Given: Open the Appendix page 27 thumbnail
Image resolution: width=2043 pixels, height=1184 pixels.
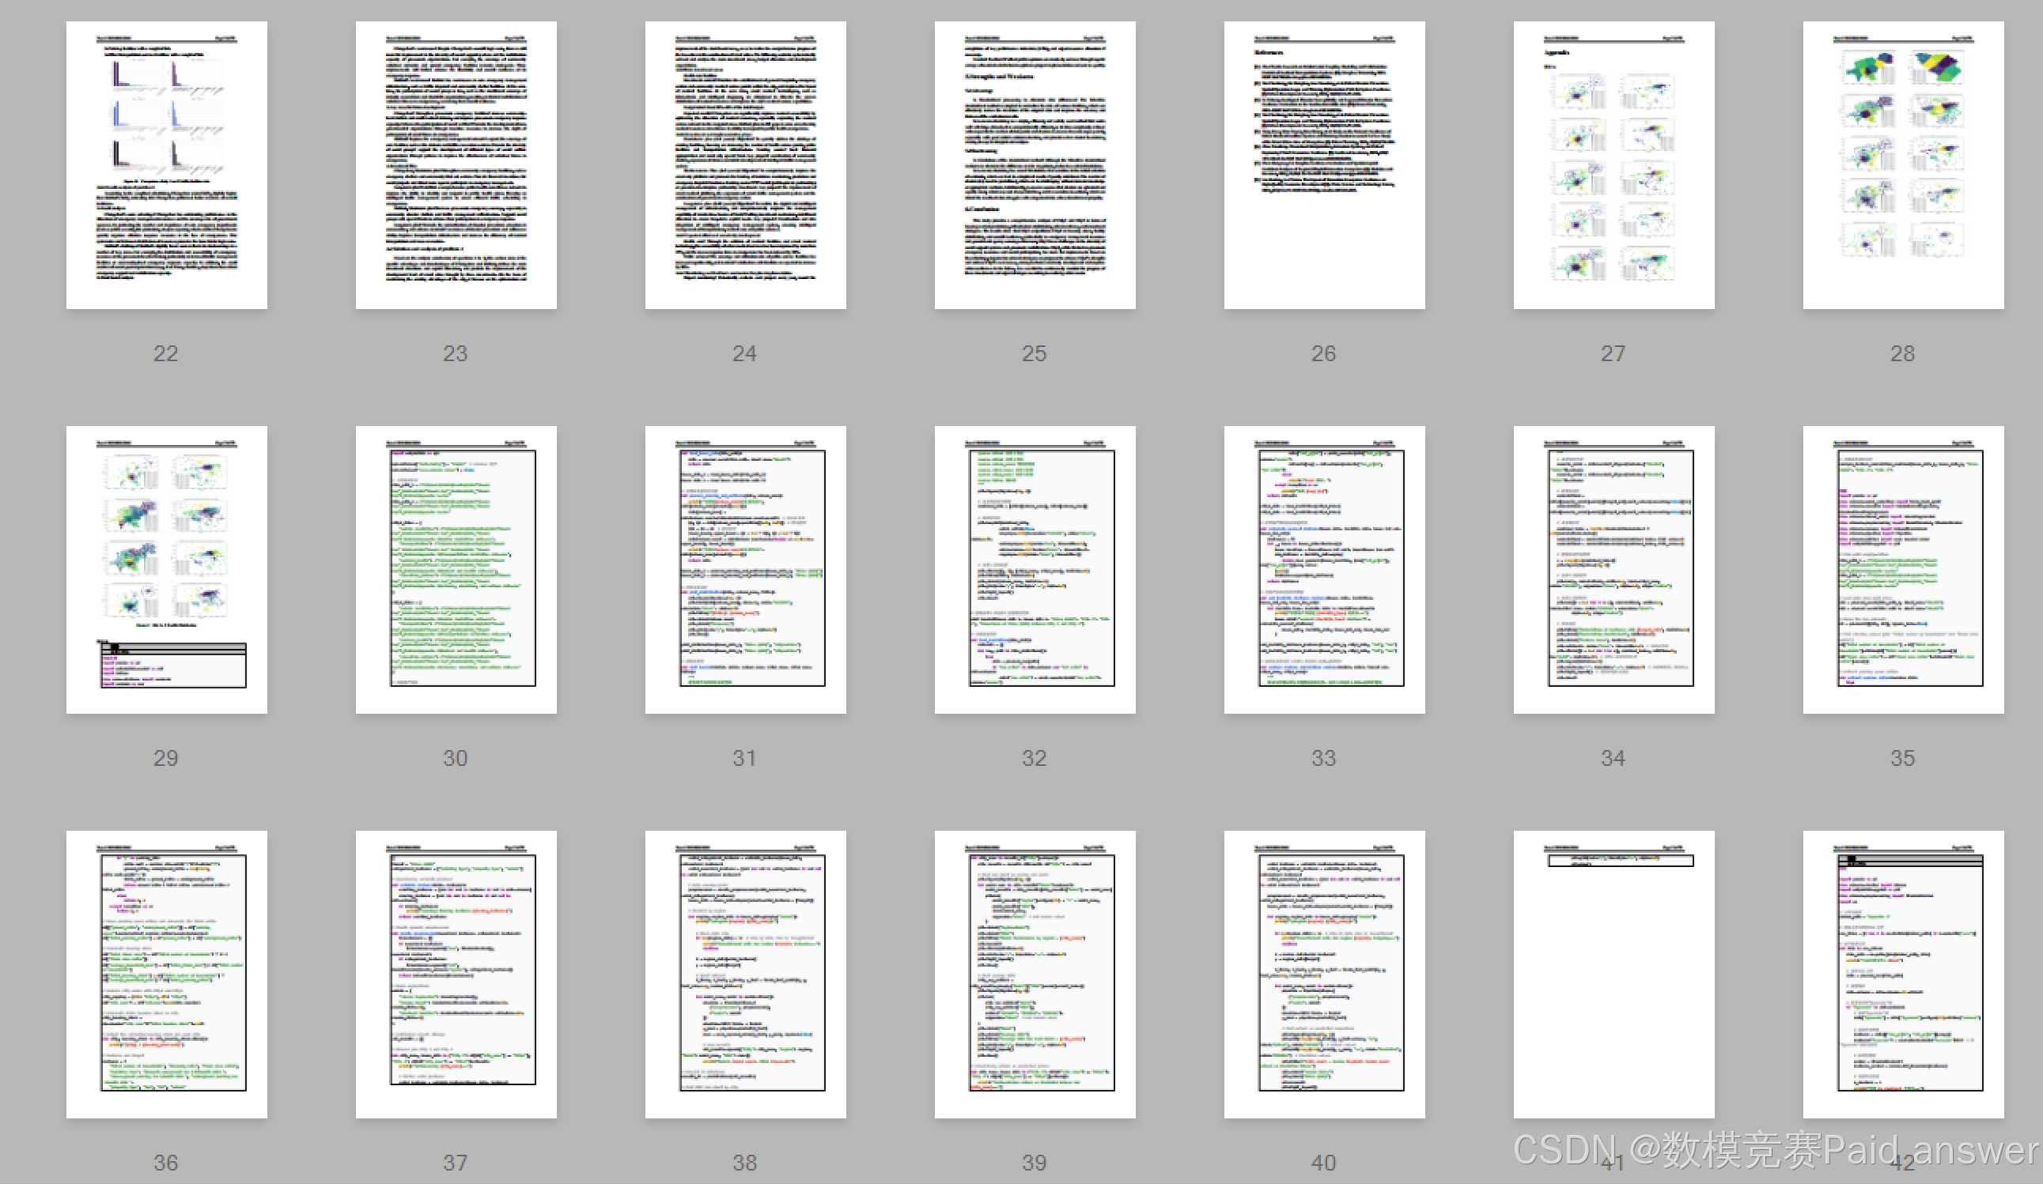Looking at the screenshot, I should pos(1614,164).
